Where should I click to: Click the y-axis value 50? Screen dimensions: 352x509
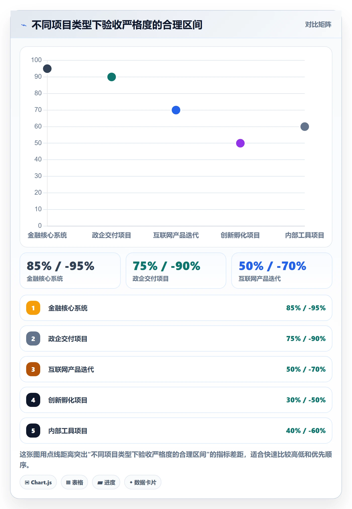coord(38,143)
